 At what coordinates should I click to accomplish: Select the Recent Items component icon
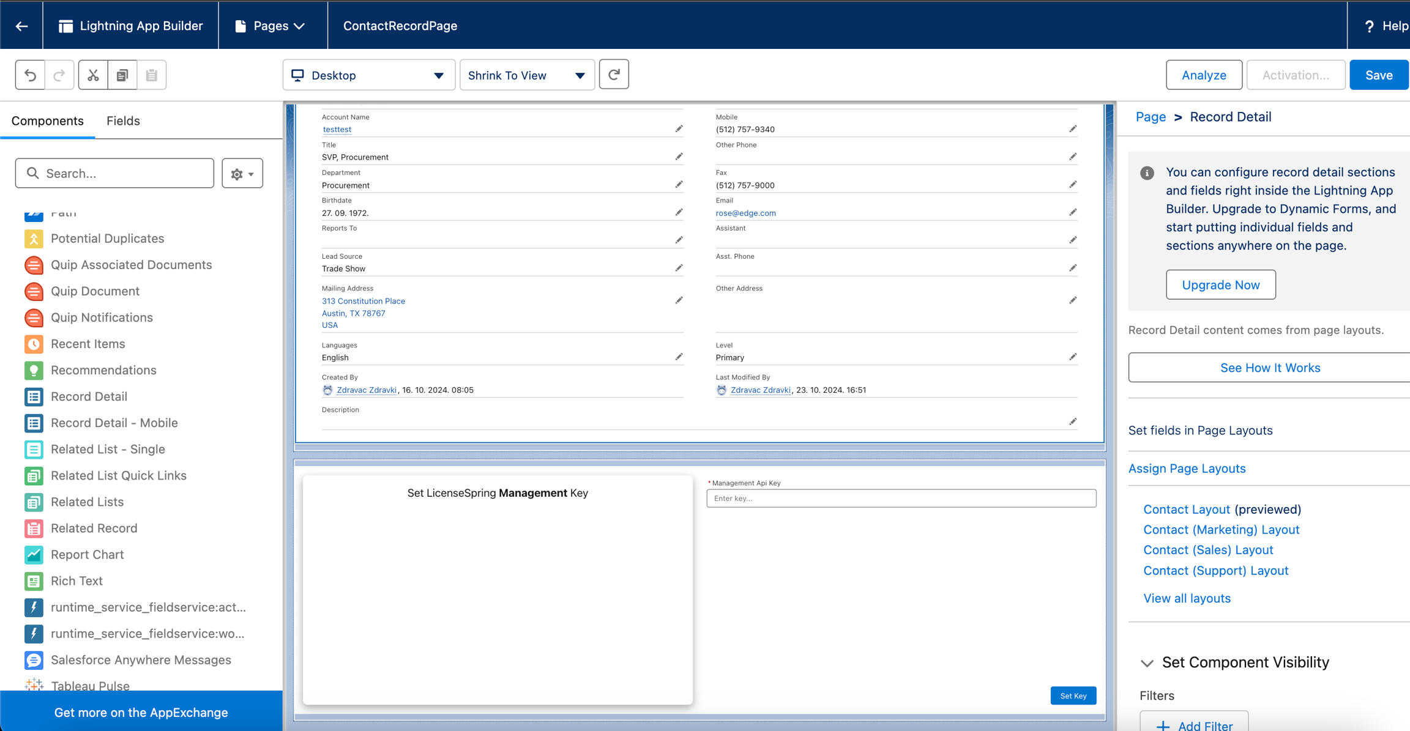[34, 344]
